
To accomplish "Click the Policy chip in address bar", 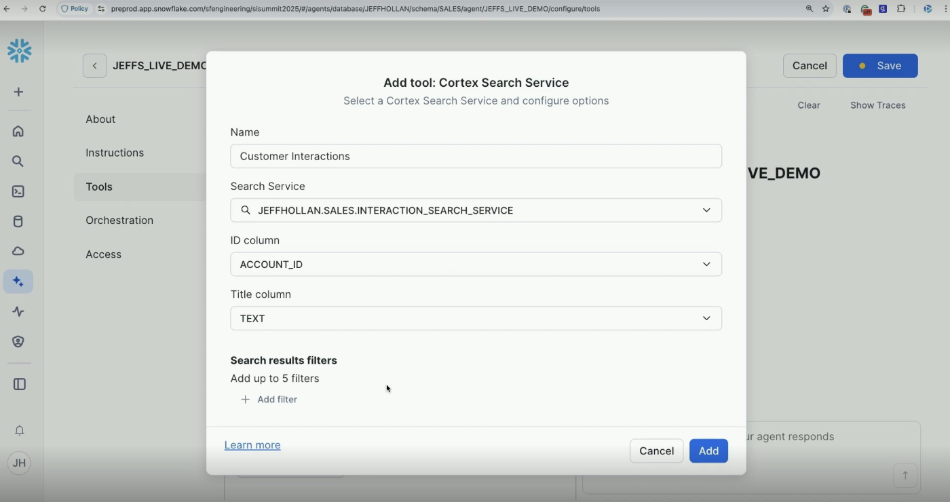I will 75,9.
